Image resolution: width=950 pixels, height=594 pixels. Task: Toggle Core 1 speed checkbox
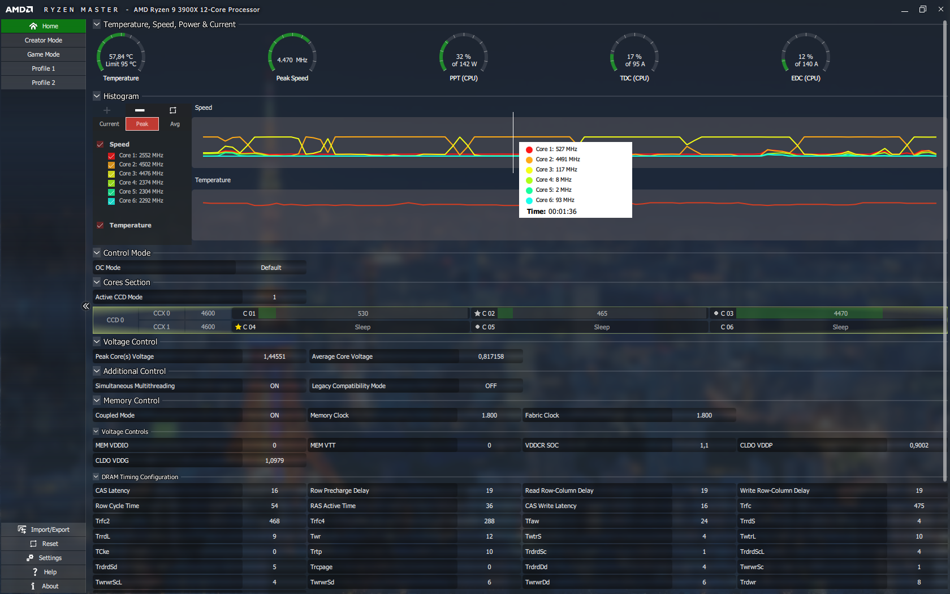(111, 156)
